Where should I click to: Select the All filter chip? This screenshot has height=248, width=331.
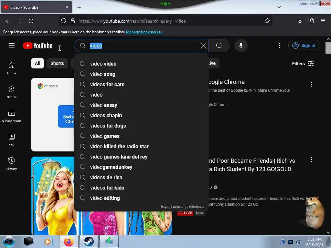click(37, 63)
